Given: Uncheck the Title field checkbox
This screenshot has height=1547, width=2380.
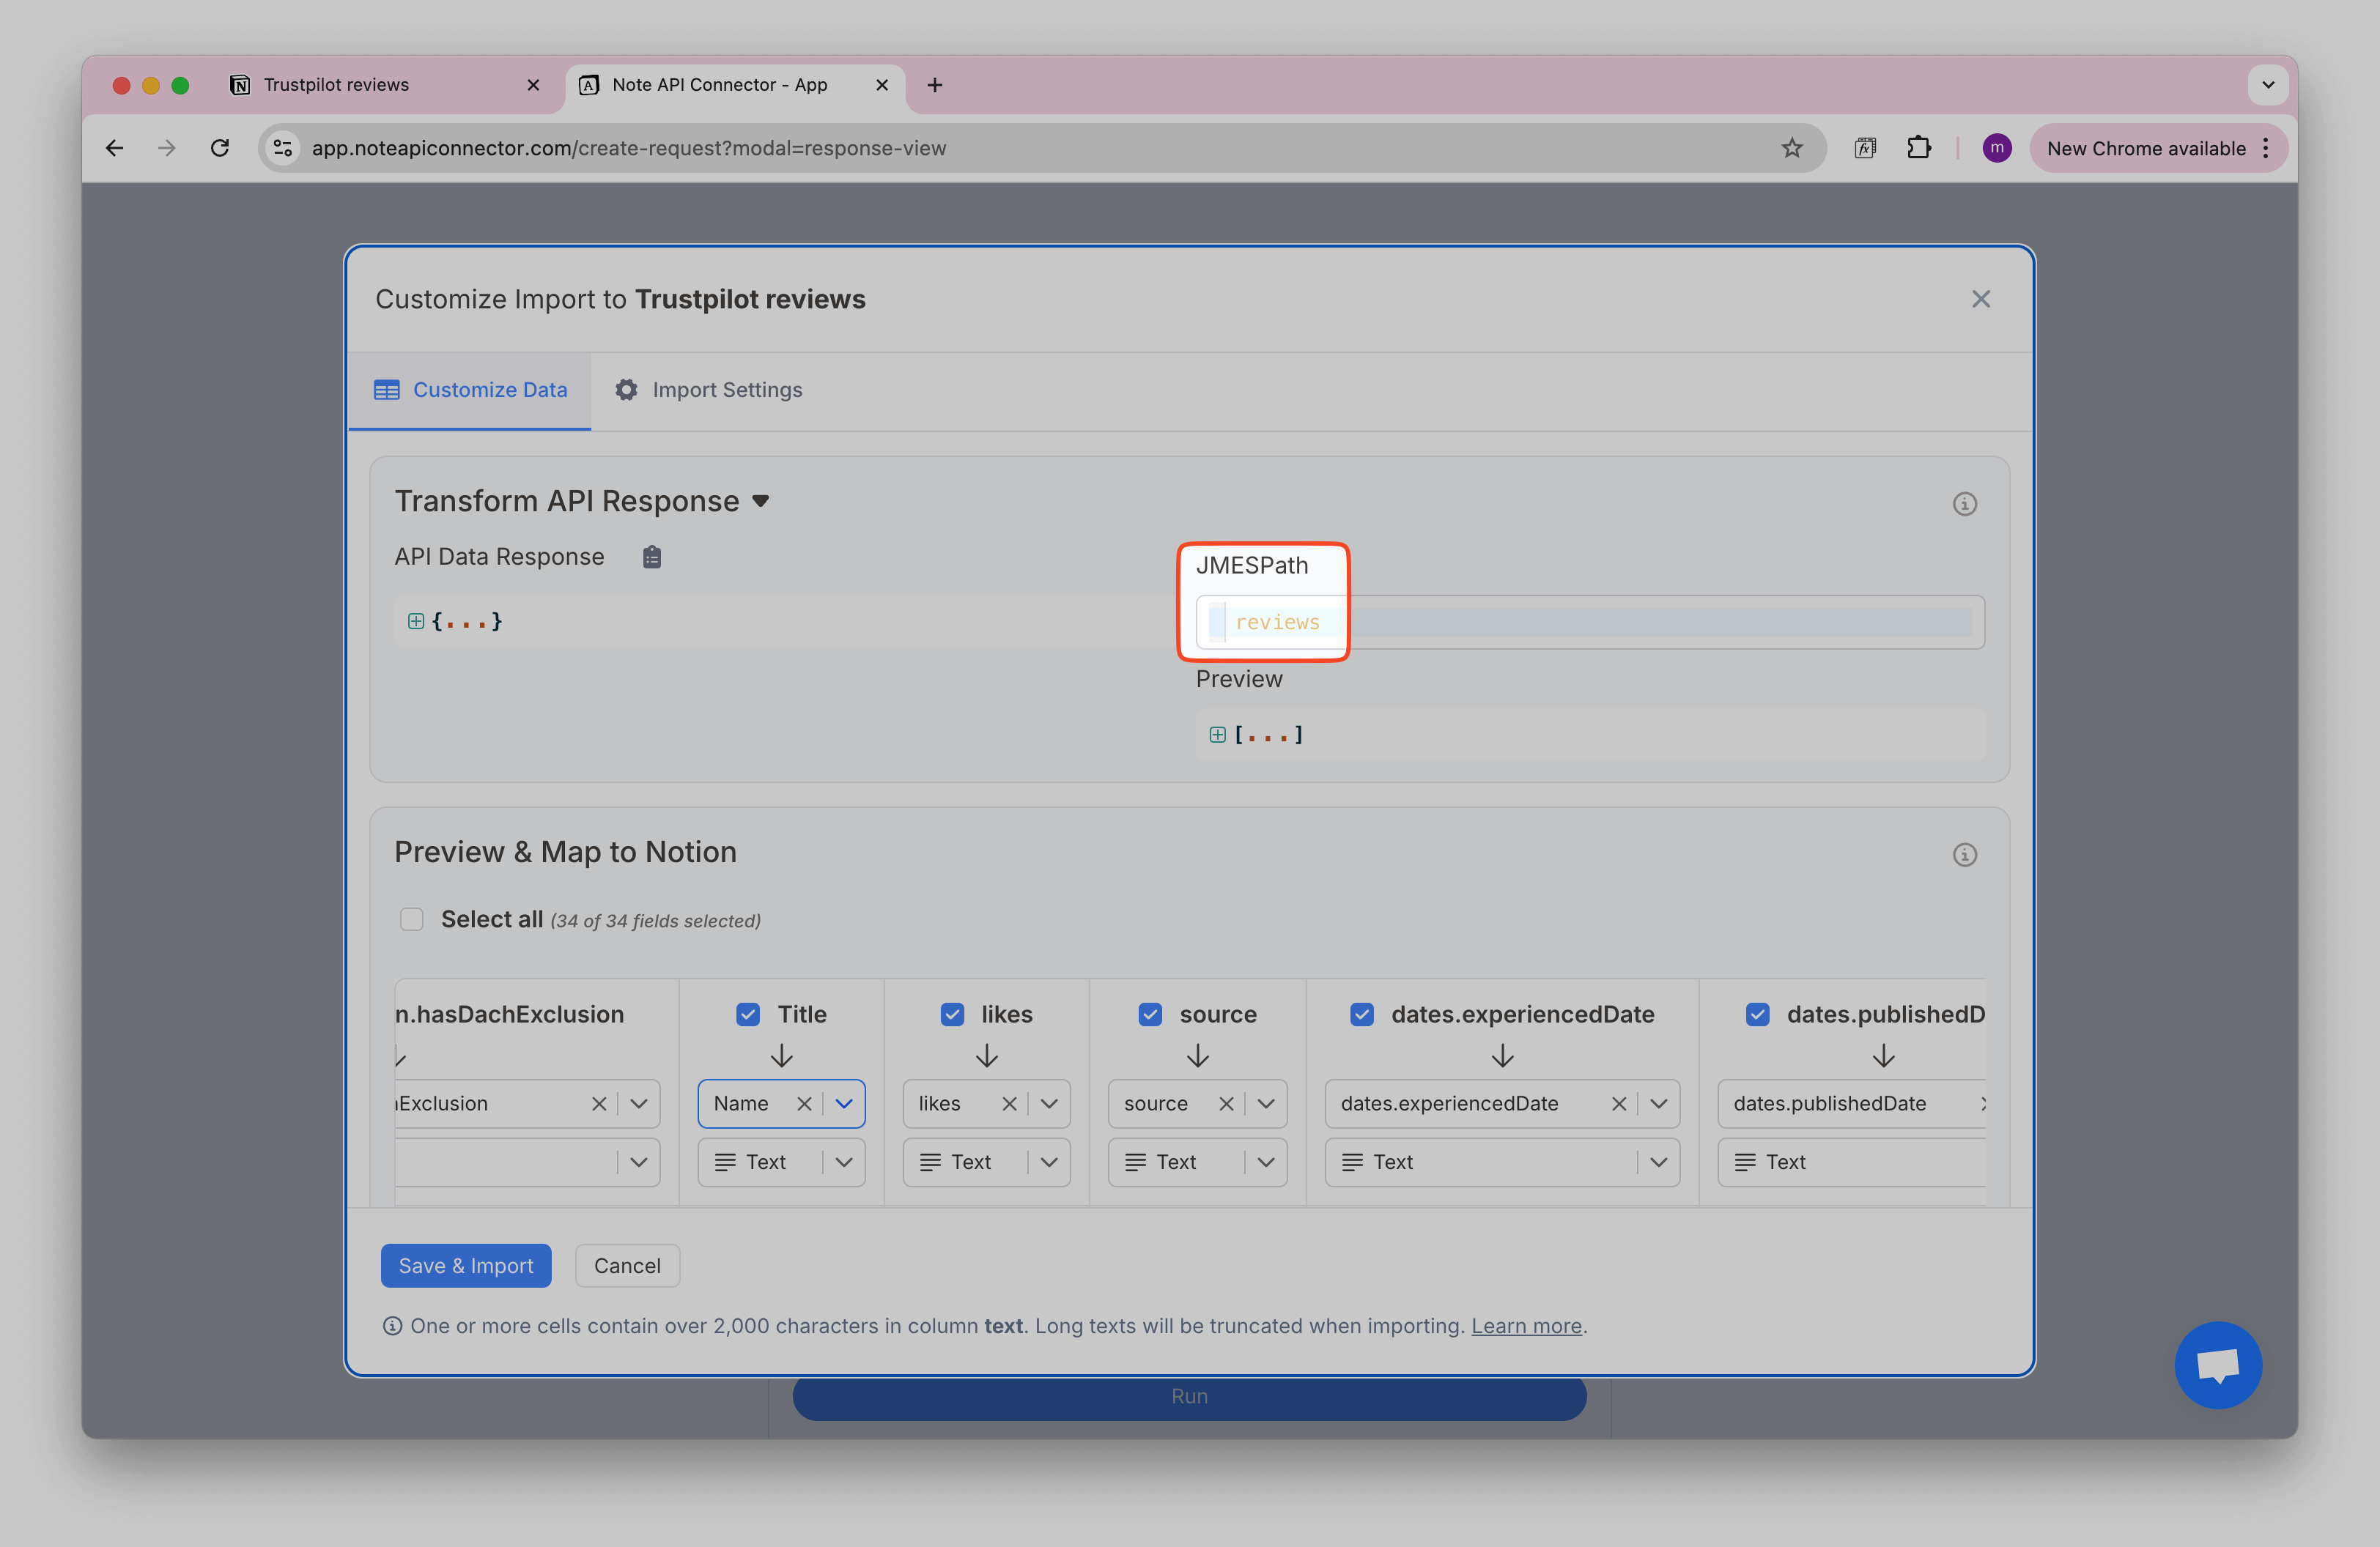Looking at the screenshot, I should [747, 1014].
